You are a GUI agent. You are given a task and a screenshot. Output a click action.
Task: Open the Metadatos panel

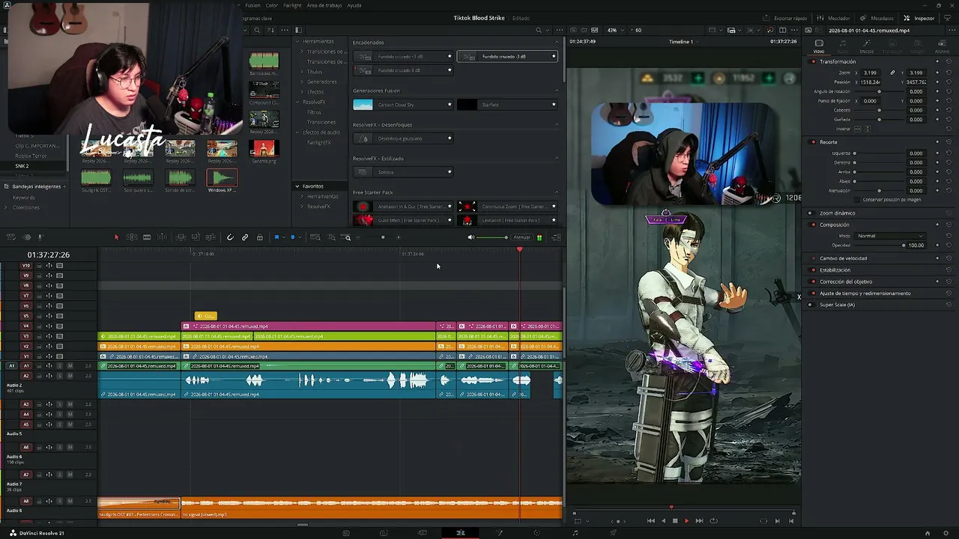[877, 18]
